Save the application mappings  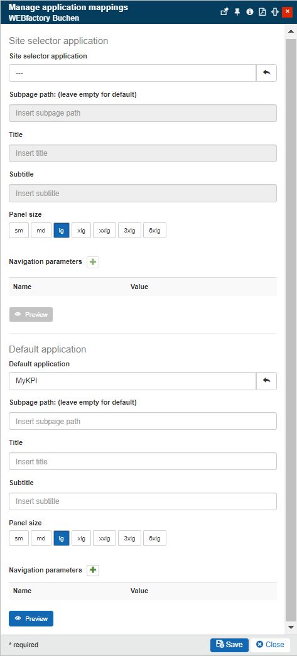click(229, 645)
